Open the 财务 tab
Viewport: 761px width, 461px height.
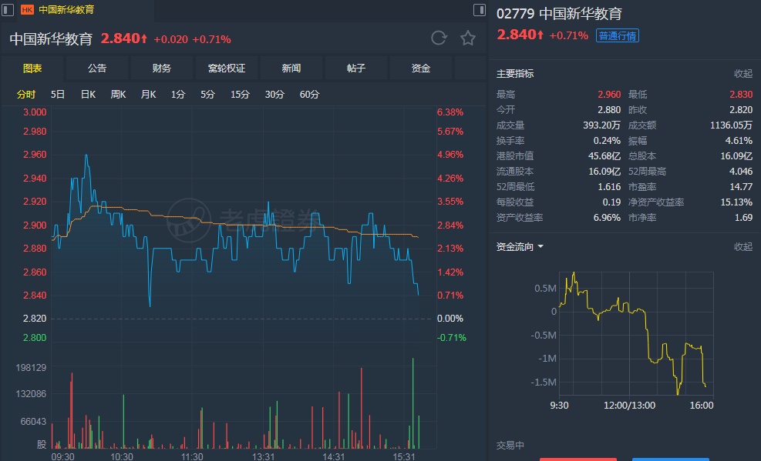point(162,68)
